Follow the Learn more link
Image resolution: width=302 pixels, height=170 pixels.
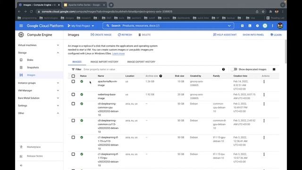pos(118,53)
